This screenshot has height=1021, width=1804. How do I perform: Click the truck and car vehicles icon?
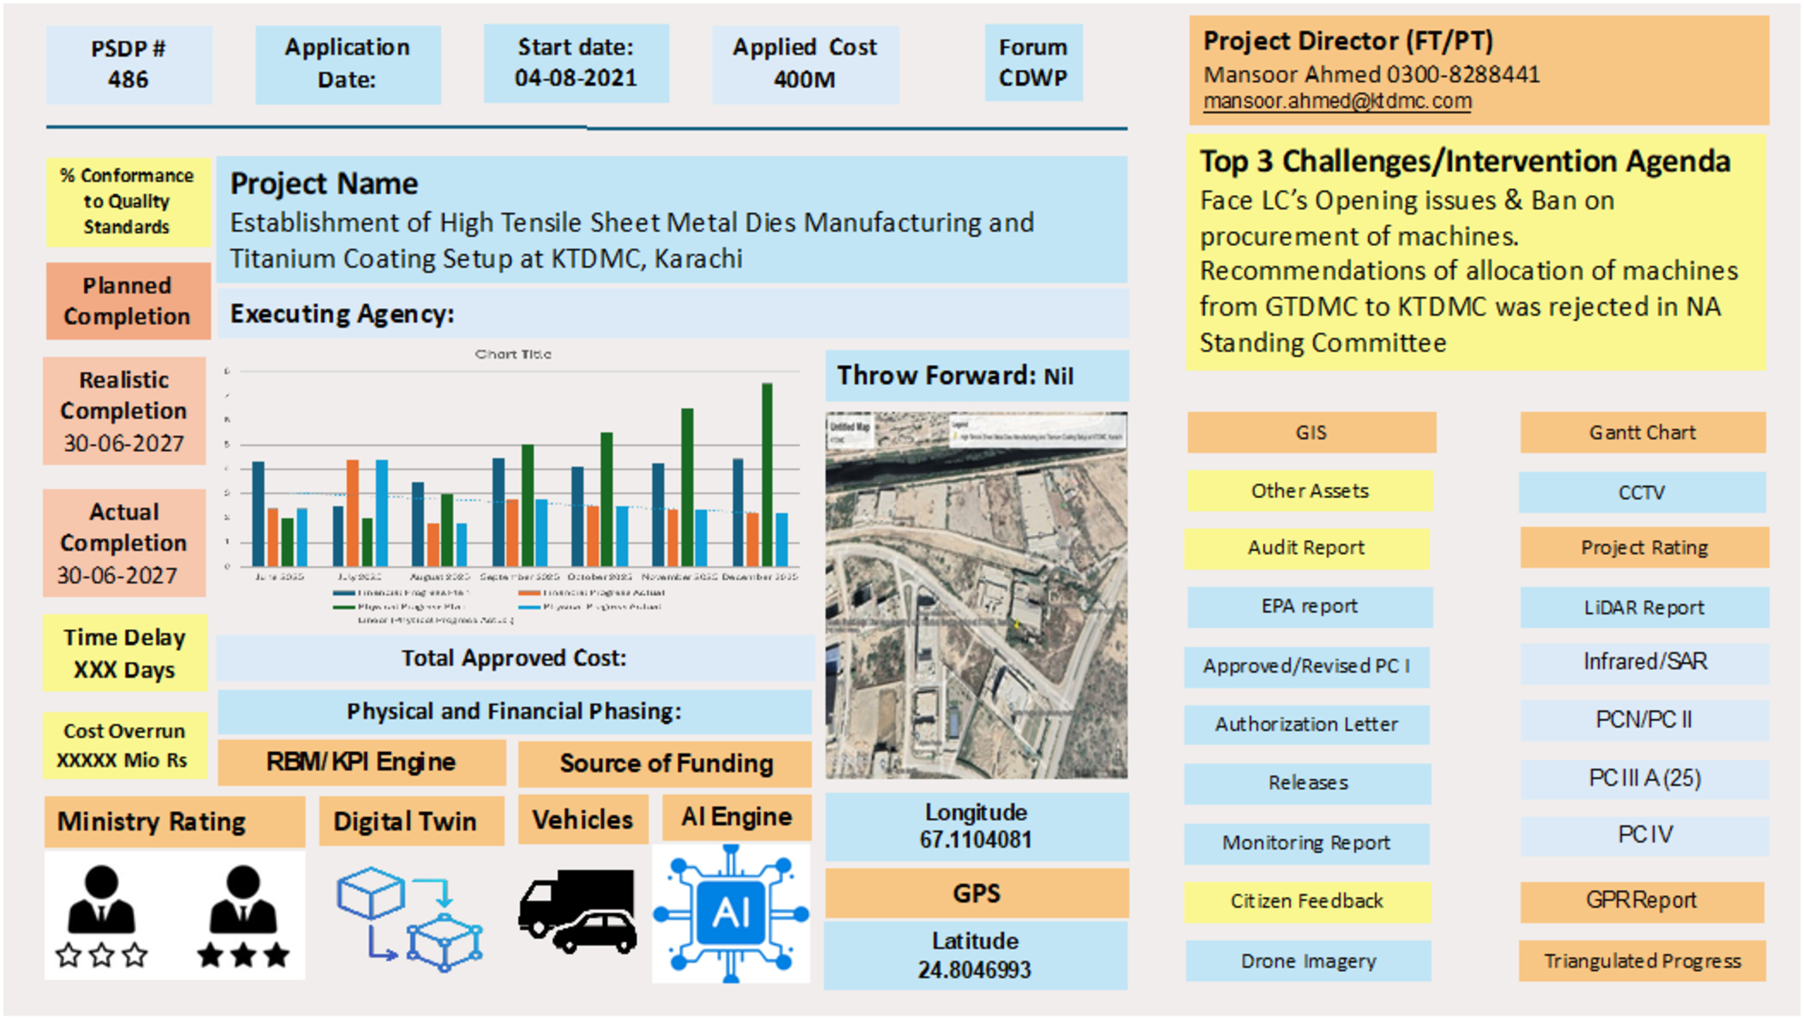click(x=577, y=911)
